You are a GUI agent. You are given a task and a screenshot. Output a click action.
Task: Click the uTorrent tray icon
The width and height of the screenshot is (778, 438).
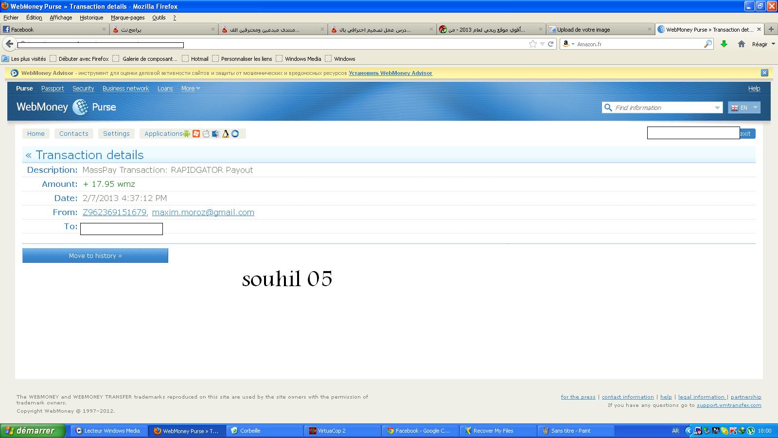click(751, 431)
